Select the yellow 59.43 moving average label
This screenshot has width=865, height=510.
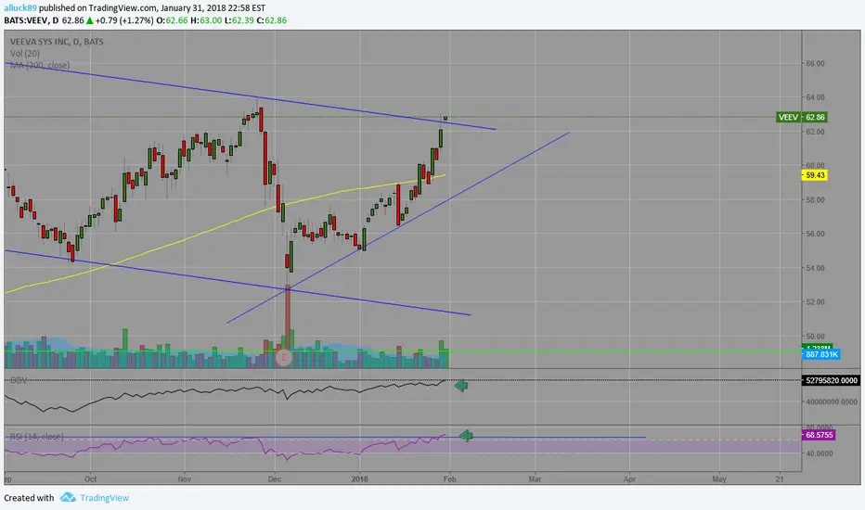coord(815,175)
